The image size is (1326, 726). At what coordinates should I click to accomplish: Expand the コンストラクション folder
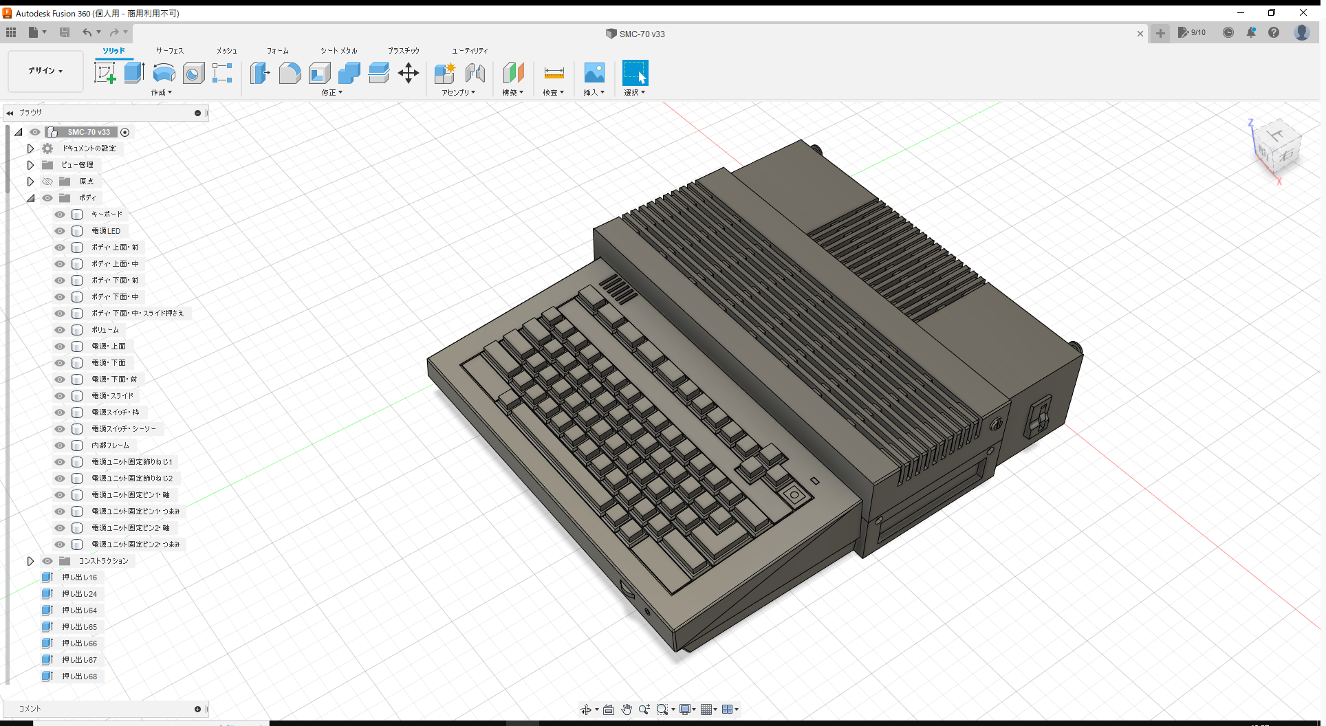pos(30,560)
